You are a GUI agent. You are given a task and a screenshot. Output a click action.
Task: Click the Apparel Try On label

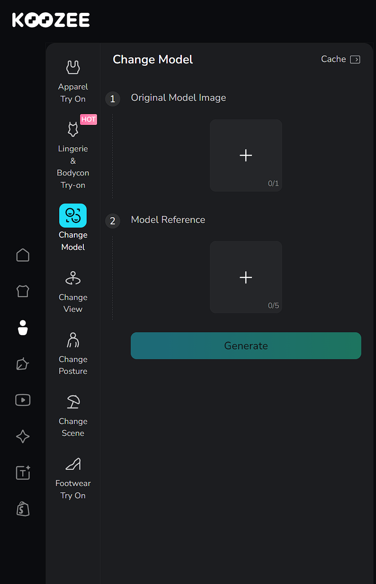click(73, 93)
